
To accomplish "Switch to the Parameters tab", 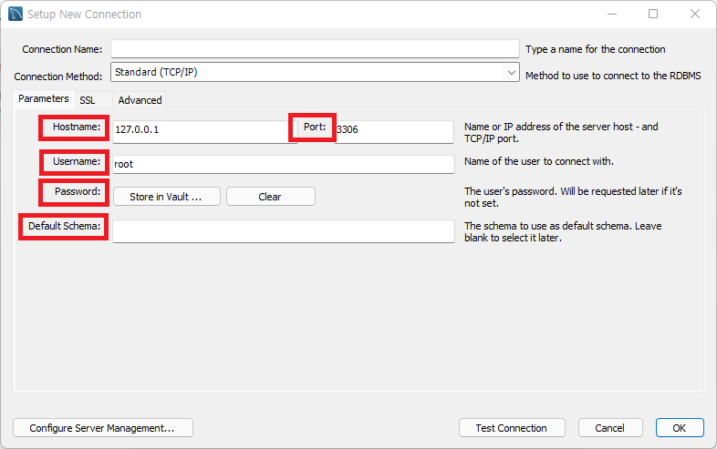I will (44, 98).
